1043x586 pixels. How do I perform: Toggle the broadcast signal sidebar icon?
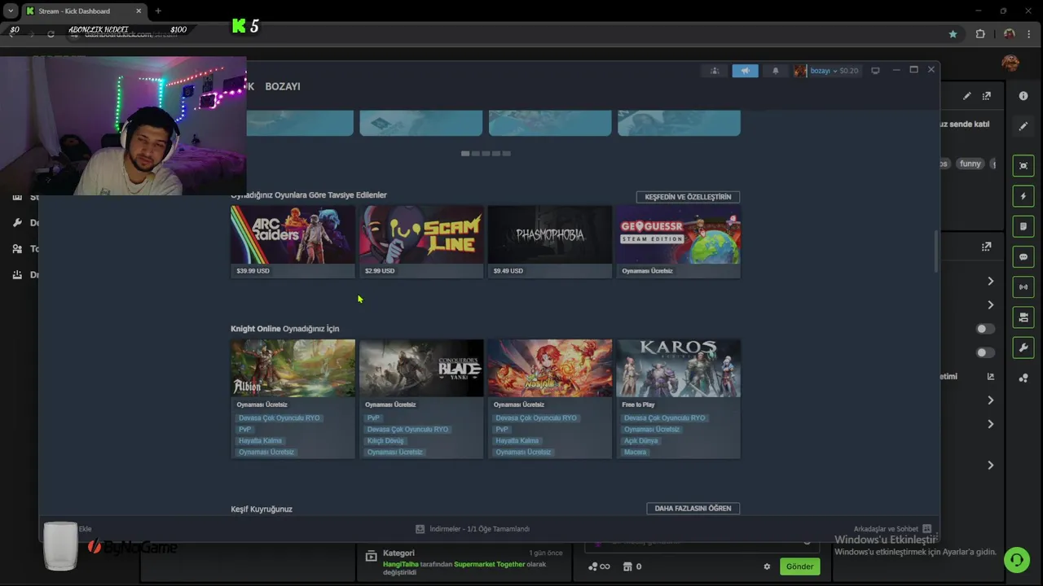[1023, 287]
